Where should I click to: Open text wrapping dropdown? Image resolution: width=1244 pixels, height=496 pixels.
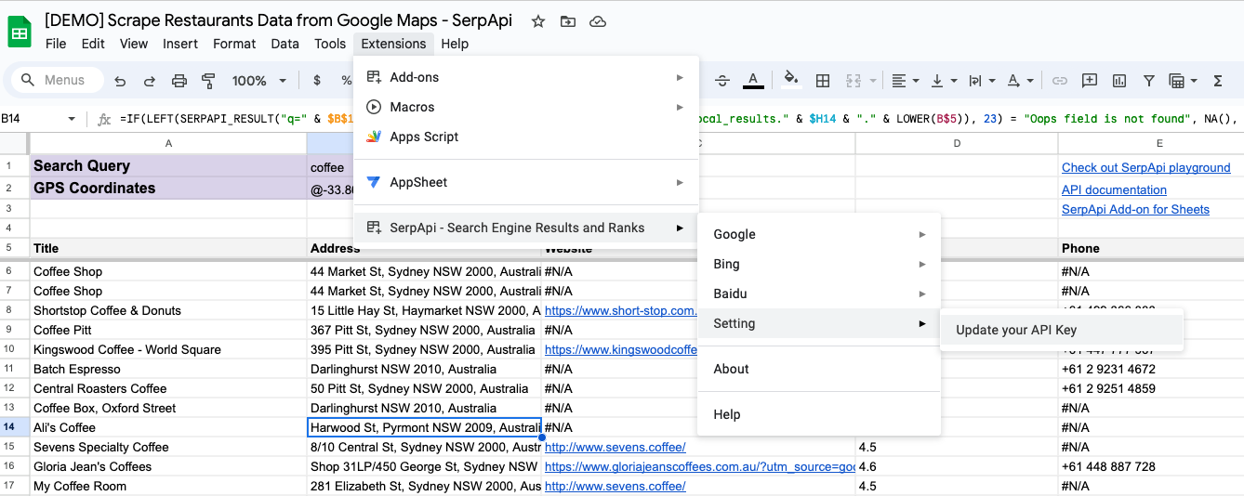click(x=982, y=81)
